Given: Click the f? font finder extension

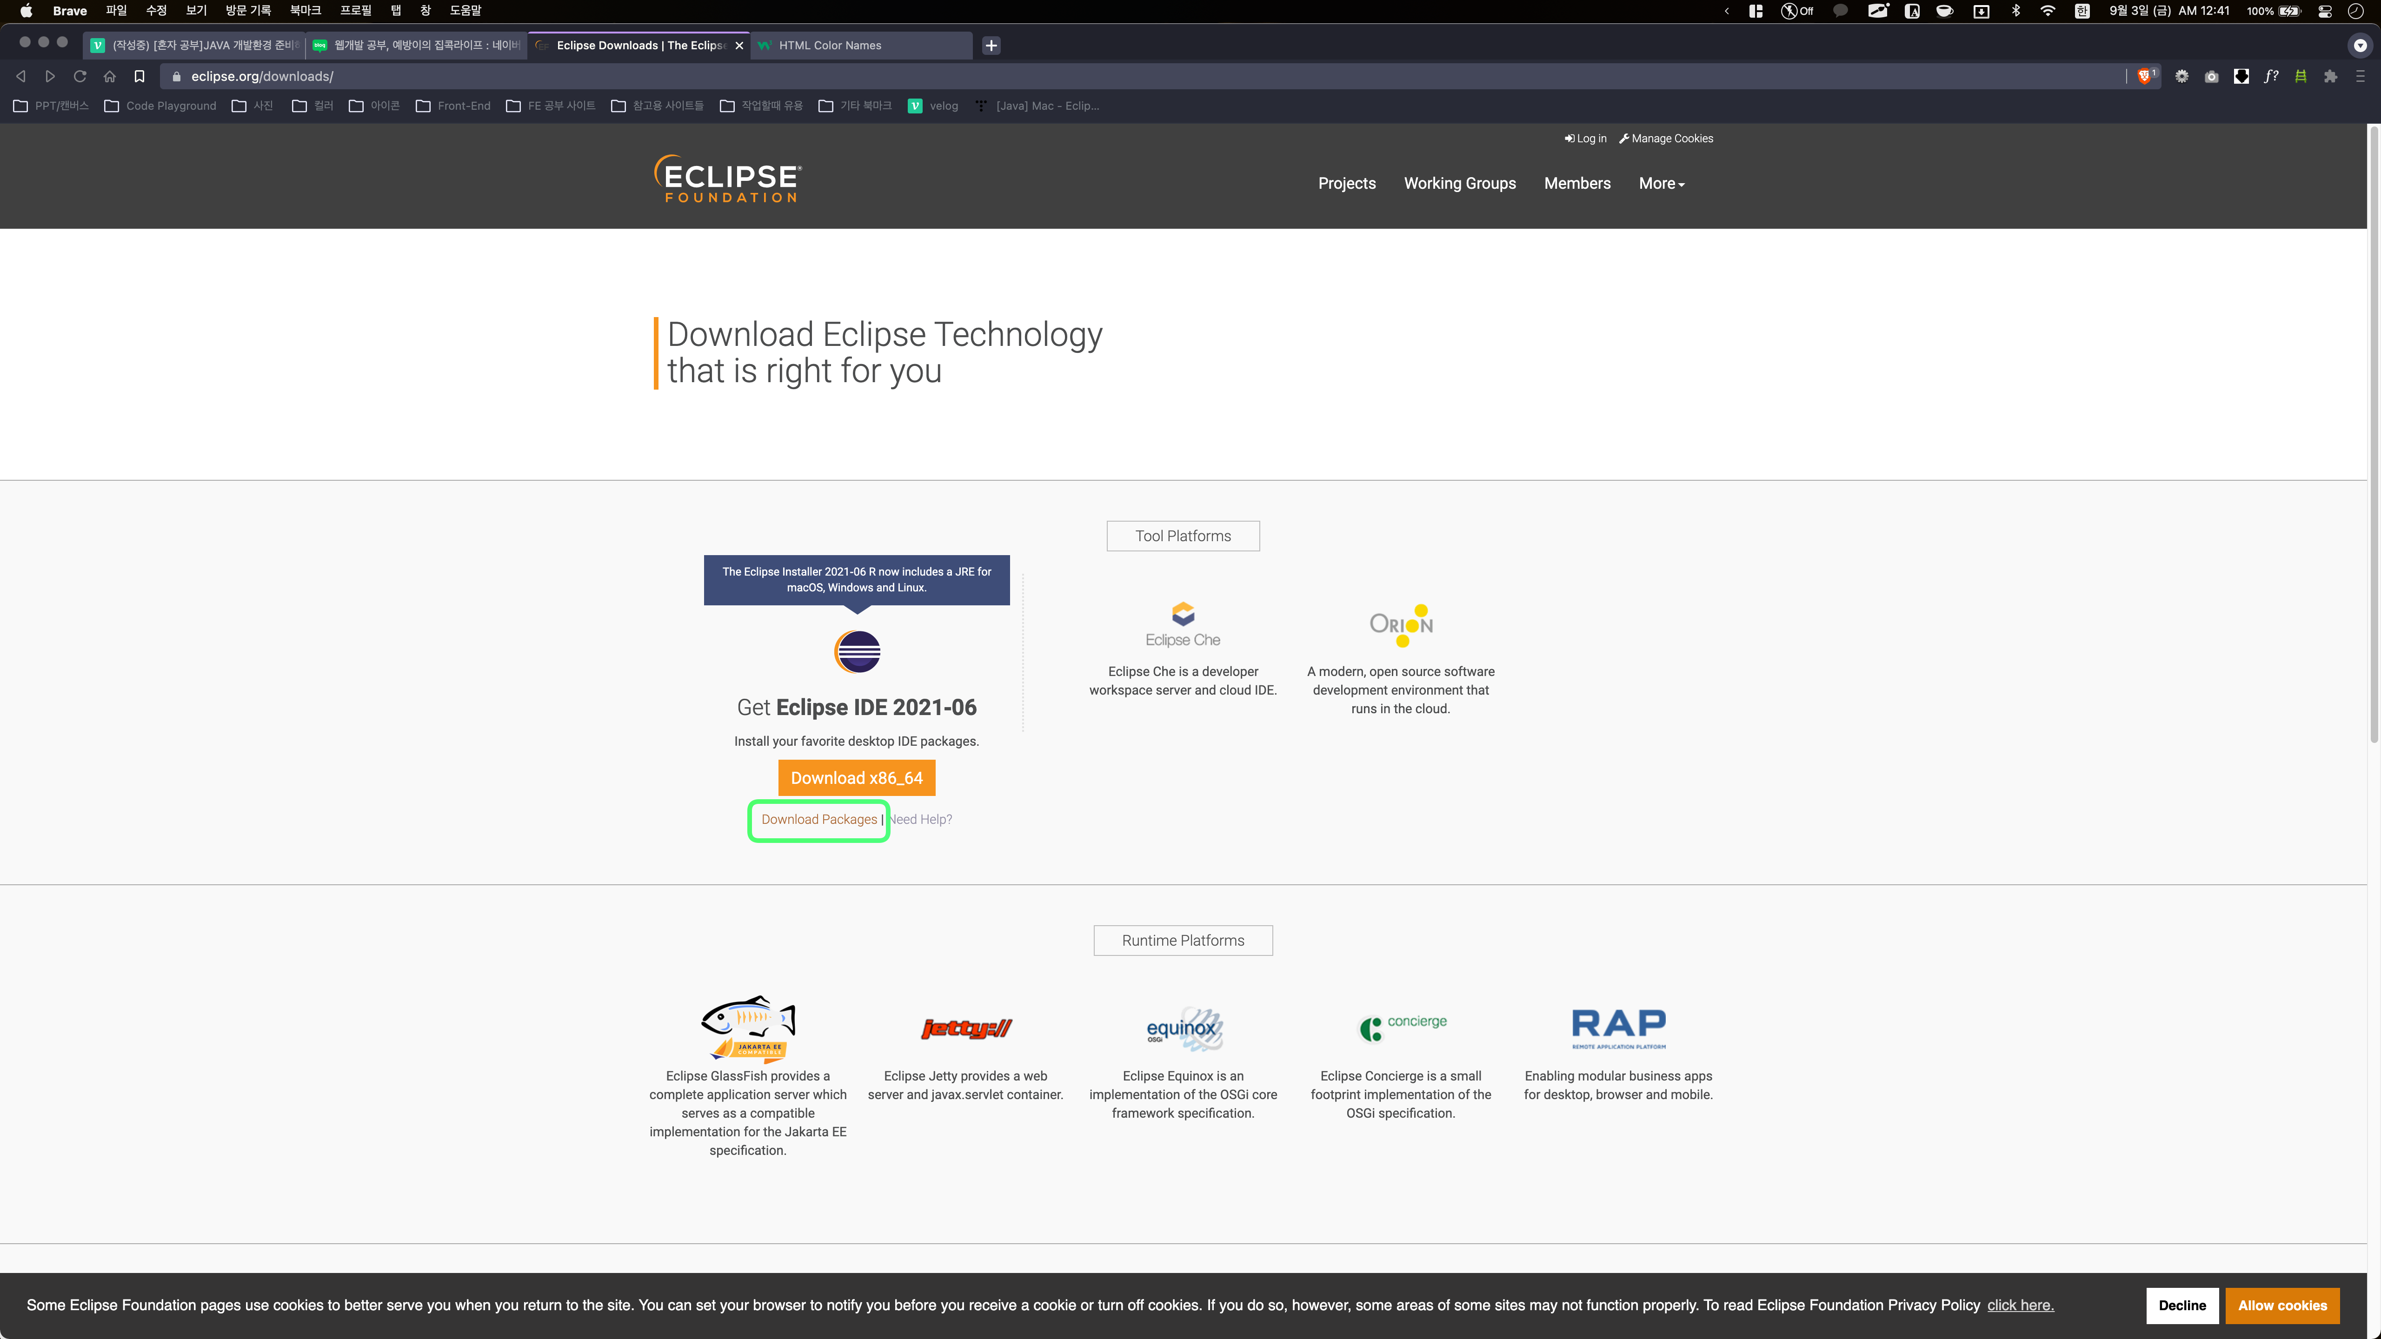Looking at the screenshot, I should [x=2271, y=77].
